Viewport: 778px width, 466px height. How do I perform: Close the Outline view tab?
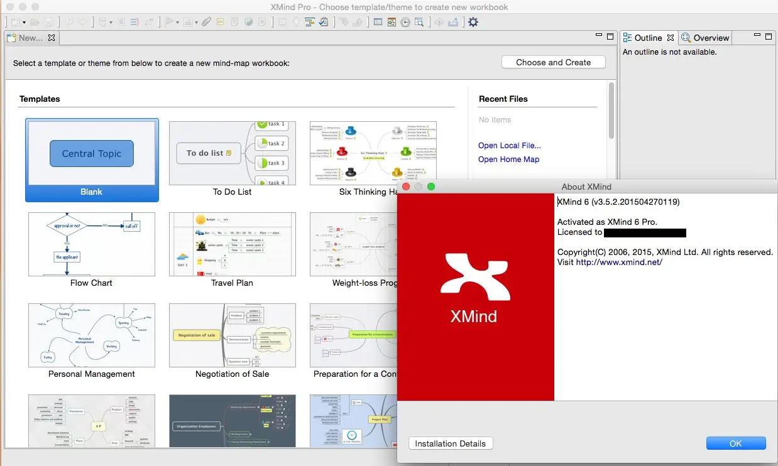671,38
